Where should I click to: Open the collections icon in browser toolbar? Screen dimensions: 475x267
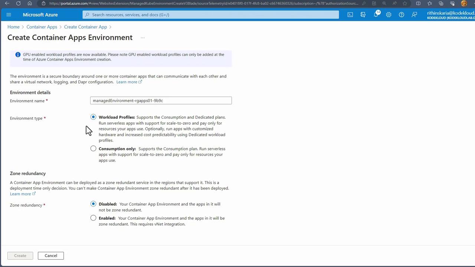pyautogui.click(x=441, y=3)
